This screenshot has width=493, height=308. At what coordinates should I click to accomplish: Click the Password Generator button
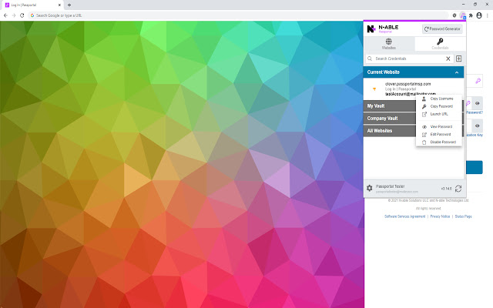click(x=443, y=28)
